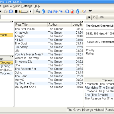Click the blue circular G icon

[67, 11]
